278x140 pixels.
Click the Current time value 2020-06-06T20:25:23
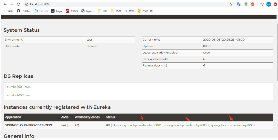pyautogui.click(x=224, y=40)
